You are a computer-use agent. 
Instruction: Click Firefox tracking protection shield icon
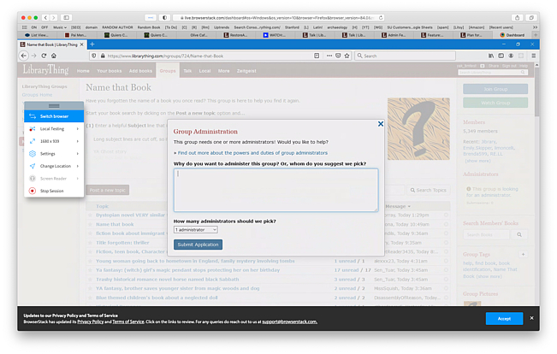coord(94,56)
